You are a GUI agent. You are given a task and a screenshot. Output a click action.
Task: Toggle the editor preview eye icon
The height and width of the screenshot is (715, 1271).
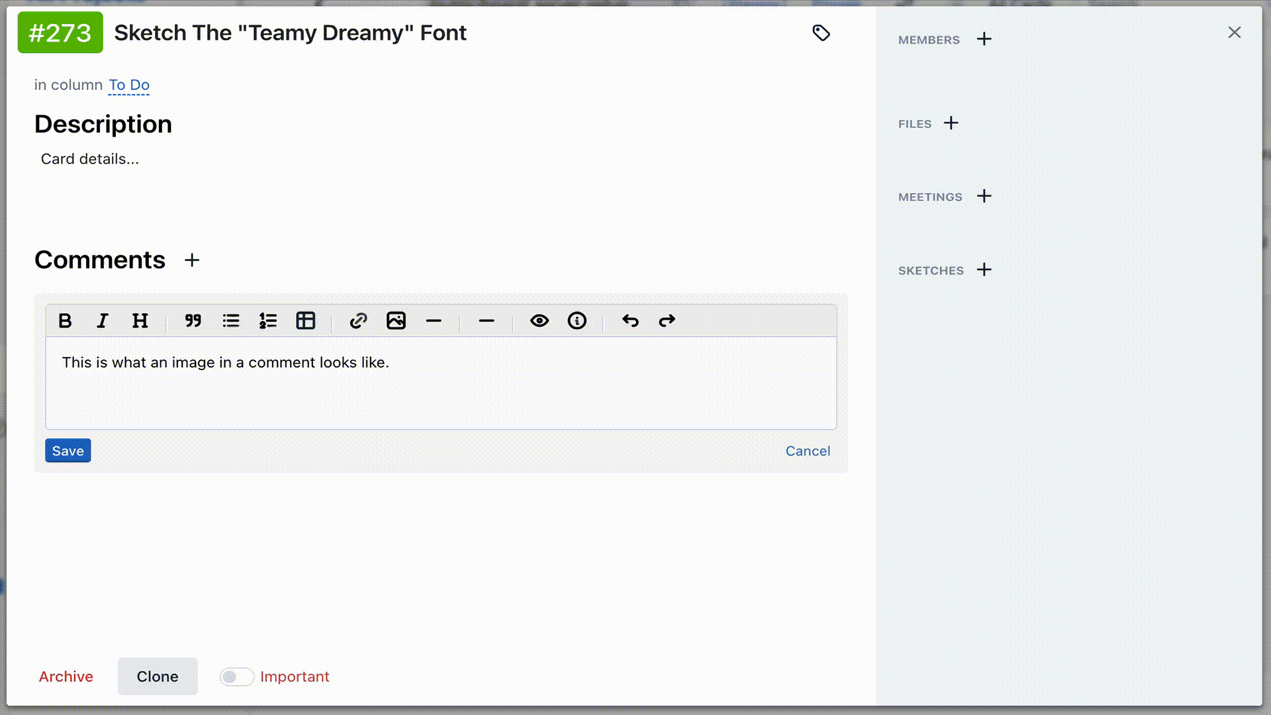(x=539, y=321)
